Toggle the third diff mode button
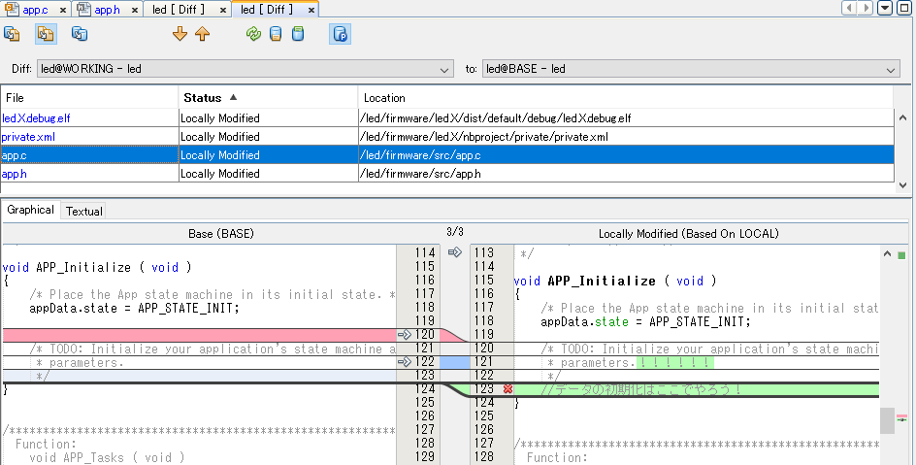916x465 pixels. point(80,34)
